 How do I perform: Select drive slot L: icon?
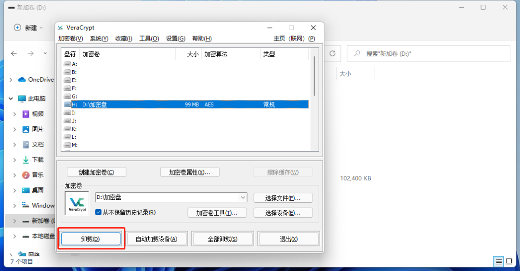tap(67, 137)
